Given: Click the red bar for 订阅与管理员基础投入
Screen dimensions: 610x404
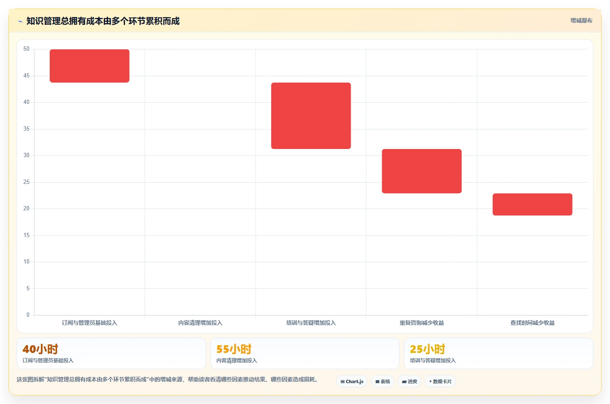Looking at the screenshot, I should [89, 66].
